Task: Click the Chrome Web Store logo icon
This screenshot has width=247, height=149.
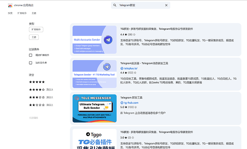Action: (10, 5)
